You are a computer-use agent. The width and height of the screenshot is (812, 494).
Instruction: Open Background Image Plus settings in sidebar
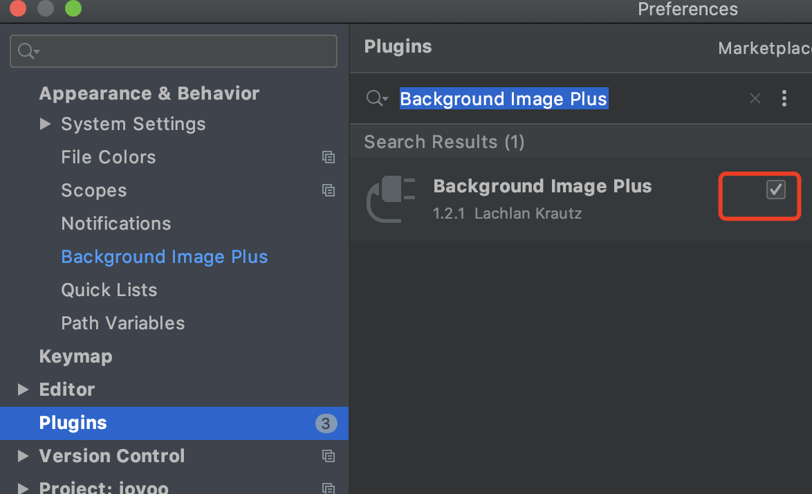click(164, 257)
